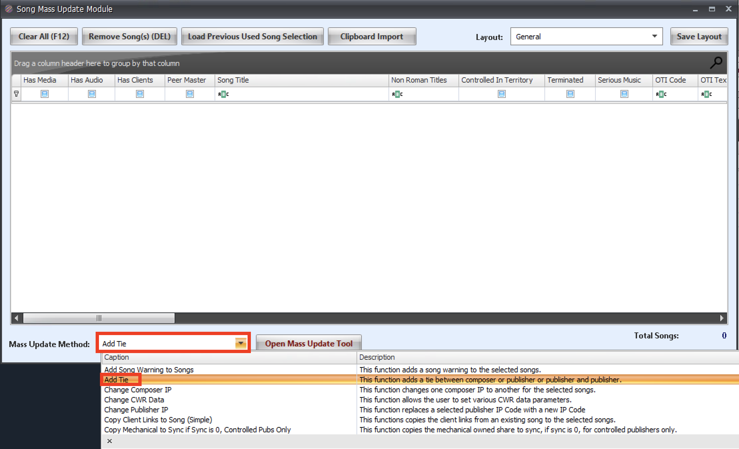Image resolution: width=739 pixels, height=449 pixels.
Task: Choose Change CWR Data option
Action: point(134,400)
